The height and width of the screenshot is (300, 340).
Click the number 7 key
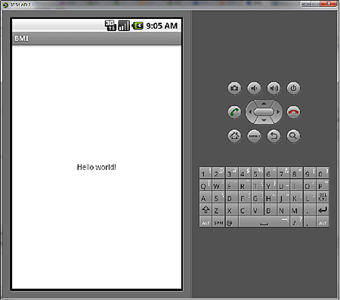283,172
